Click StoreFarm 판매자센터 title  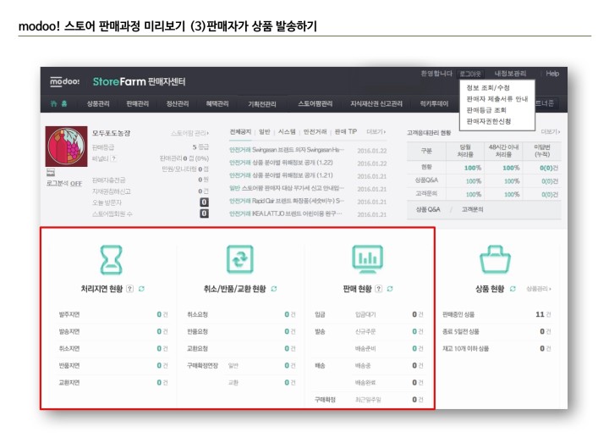[139, 81]
